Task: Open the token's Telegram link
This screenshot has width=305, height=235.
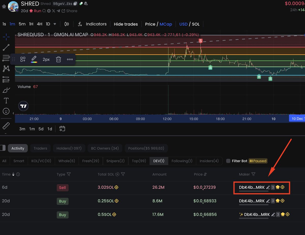Action: click(58, 11)
